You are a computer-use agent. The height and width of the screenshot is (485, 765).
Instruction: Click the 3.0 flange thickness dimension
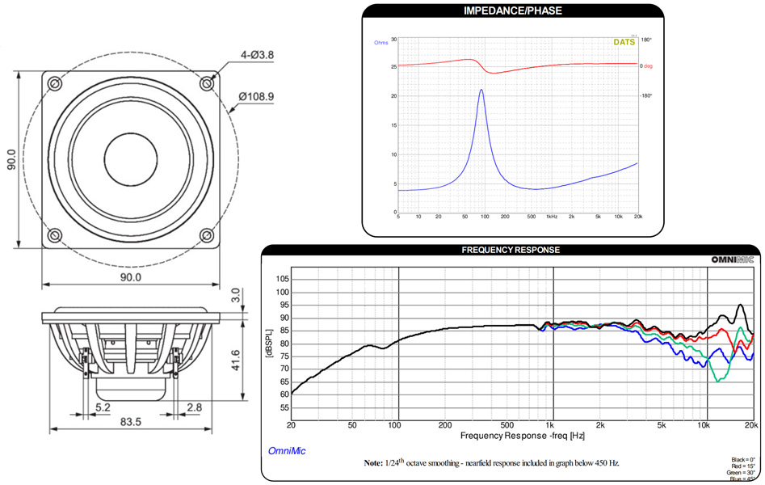235,295
